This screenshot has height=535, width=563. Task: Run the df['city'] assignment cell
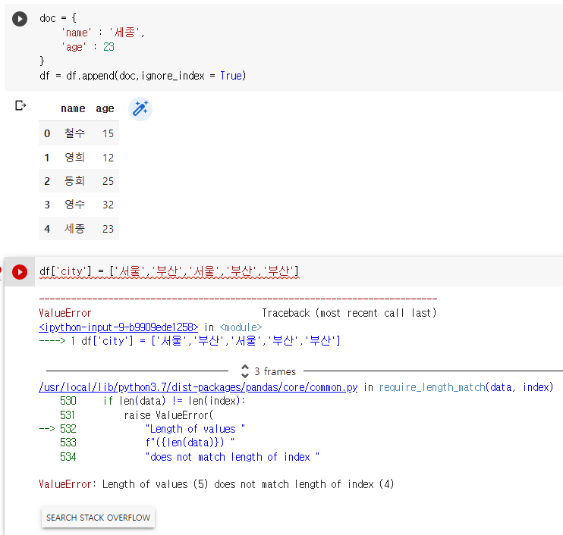pos(20,272)
